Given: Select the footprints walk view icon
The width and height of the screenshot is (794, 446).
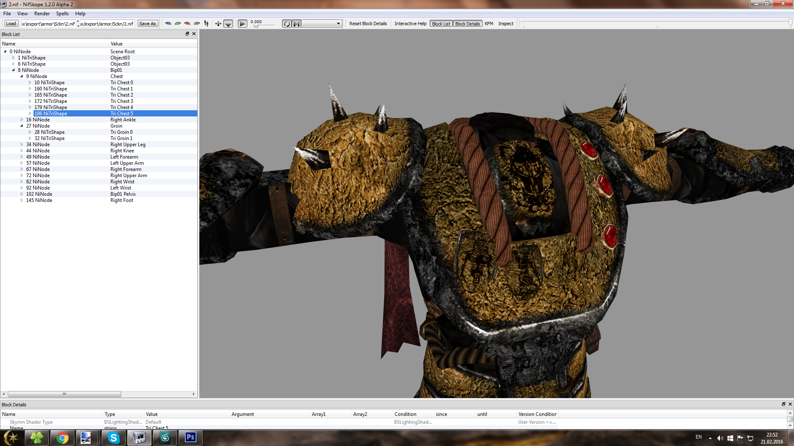Looking at the screenshot, I should (206, 24).
